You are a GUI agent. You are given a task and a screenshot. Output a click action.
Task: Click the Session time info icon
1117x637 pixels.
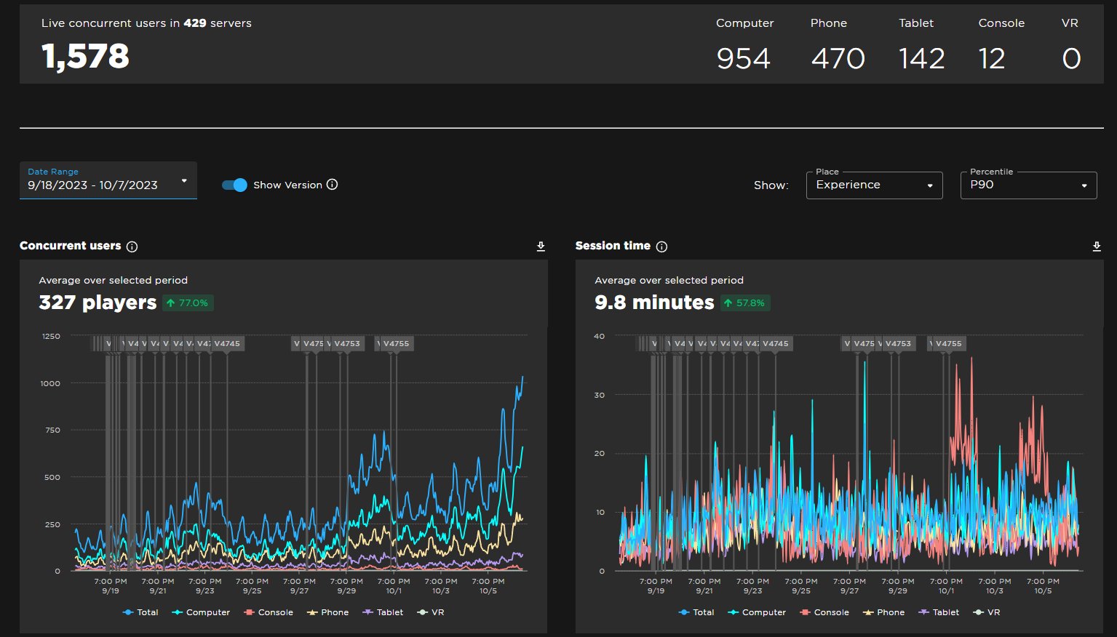click(x=661, y=247)
